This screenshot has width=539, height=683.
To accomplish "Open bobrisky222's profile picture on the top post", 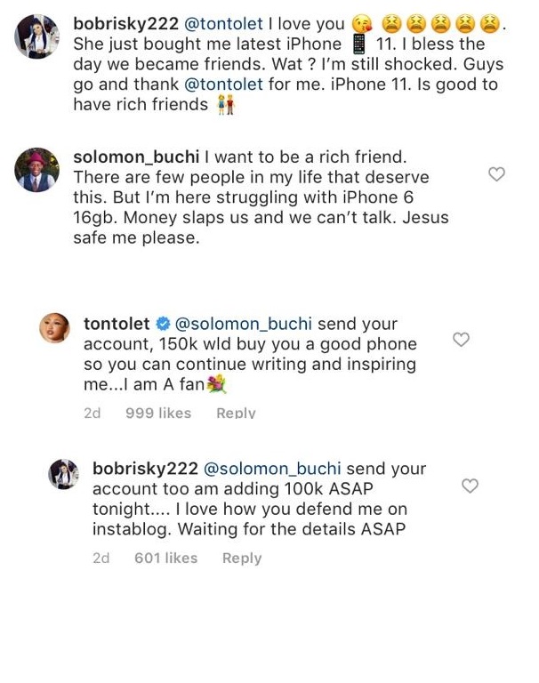I will pyautogui.click(x=37, y=37).
